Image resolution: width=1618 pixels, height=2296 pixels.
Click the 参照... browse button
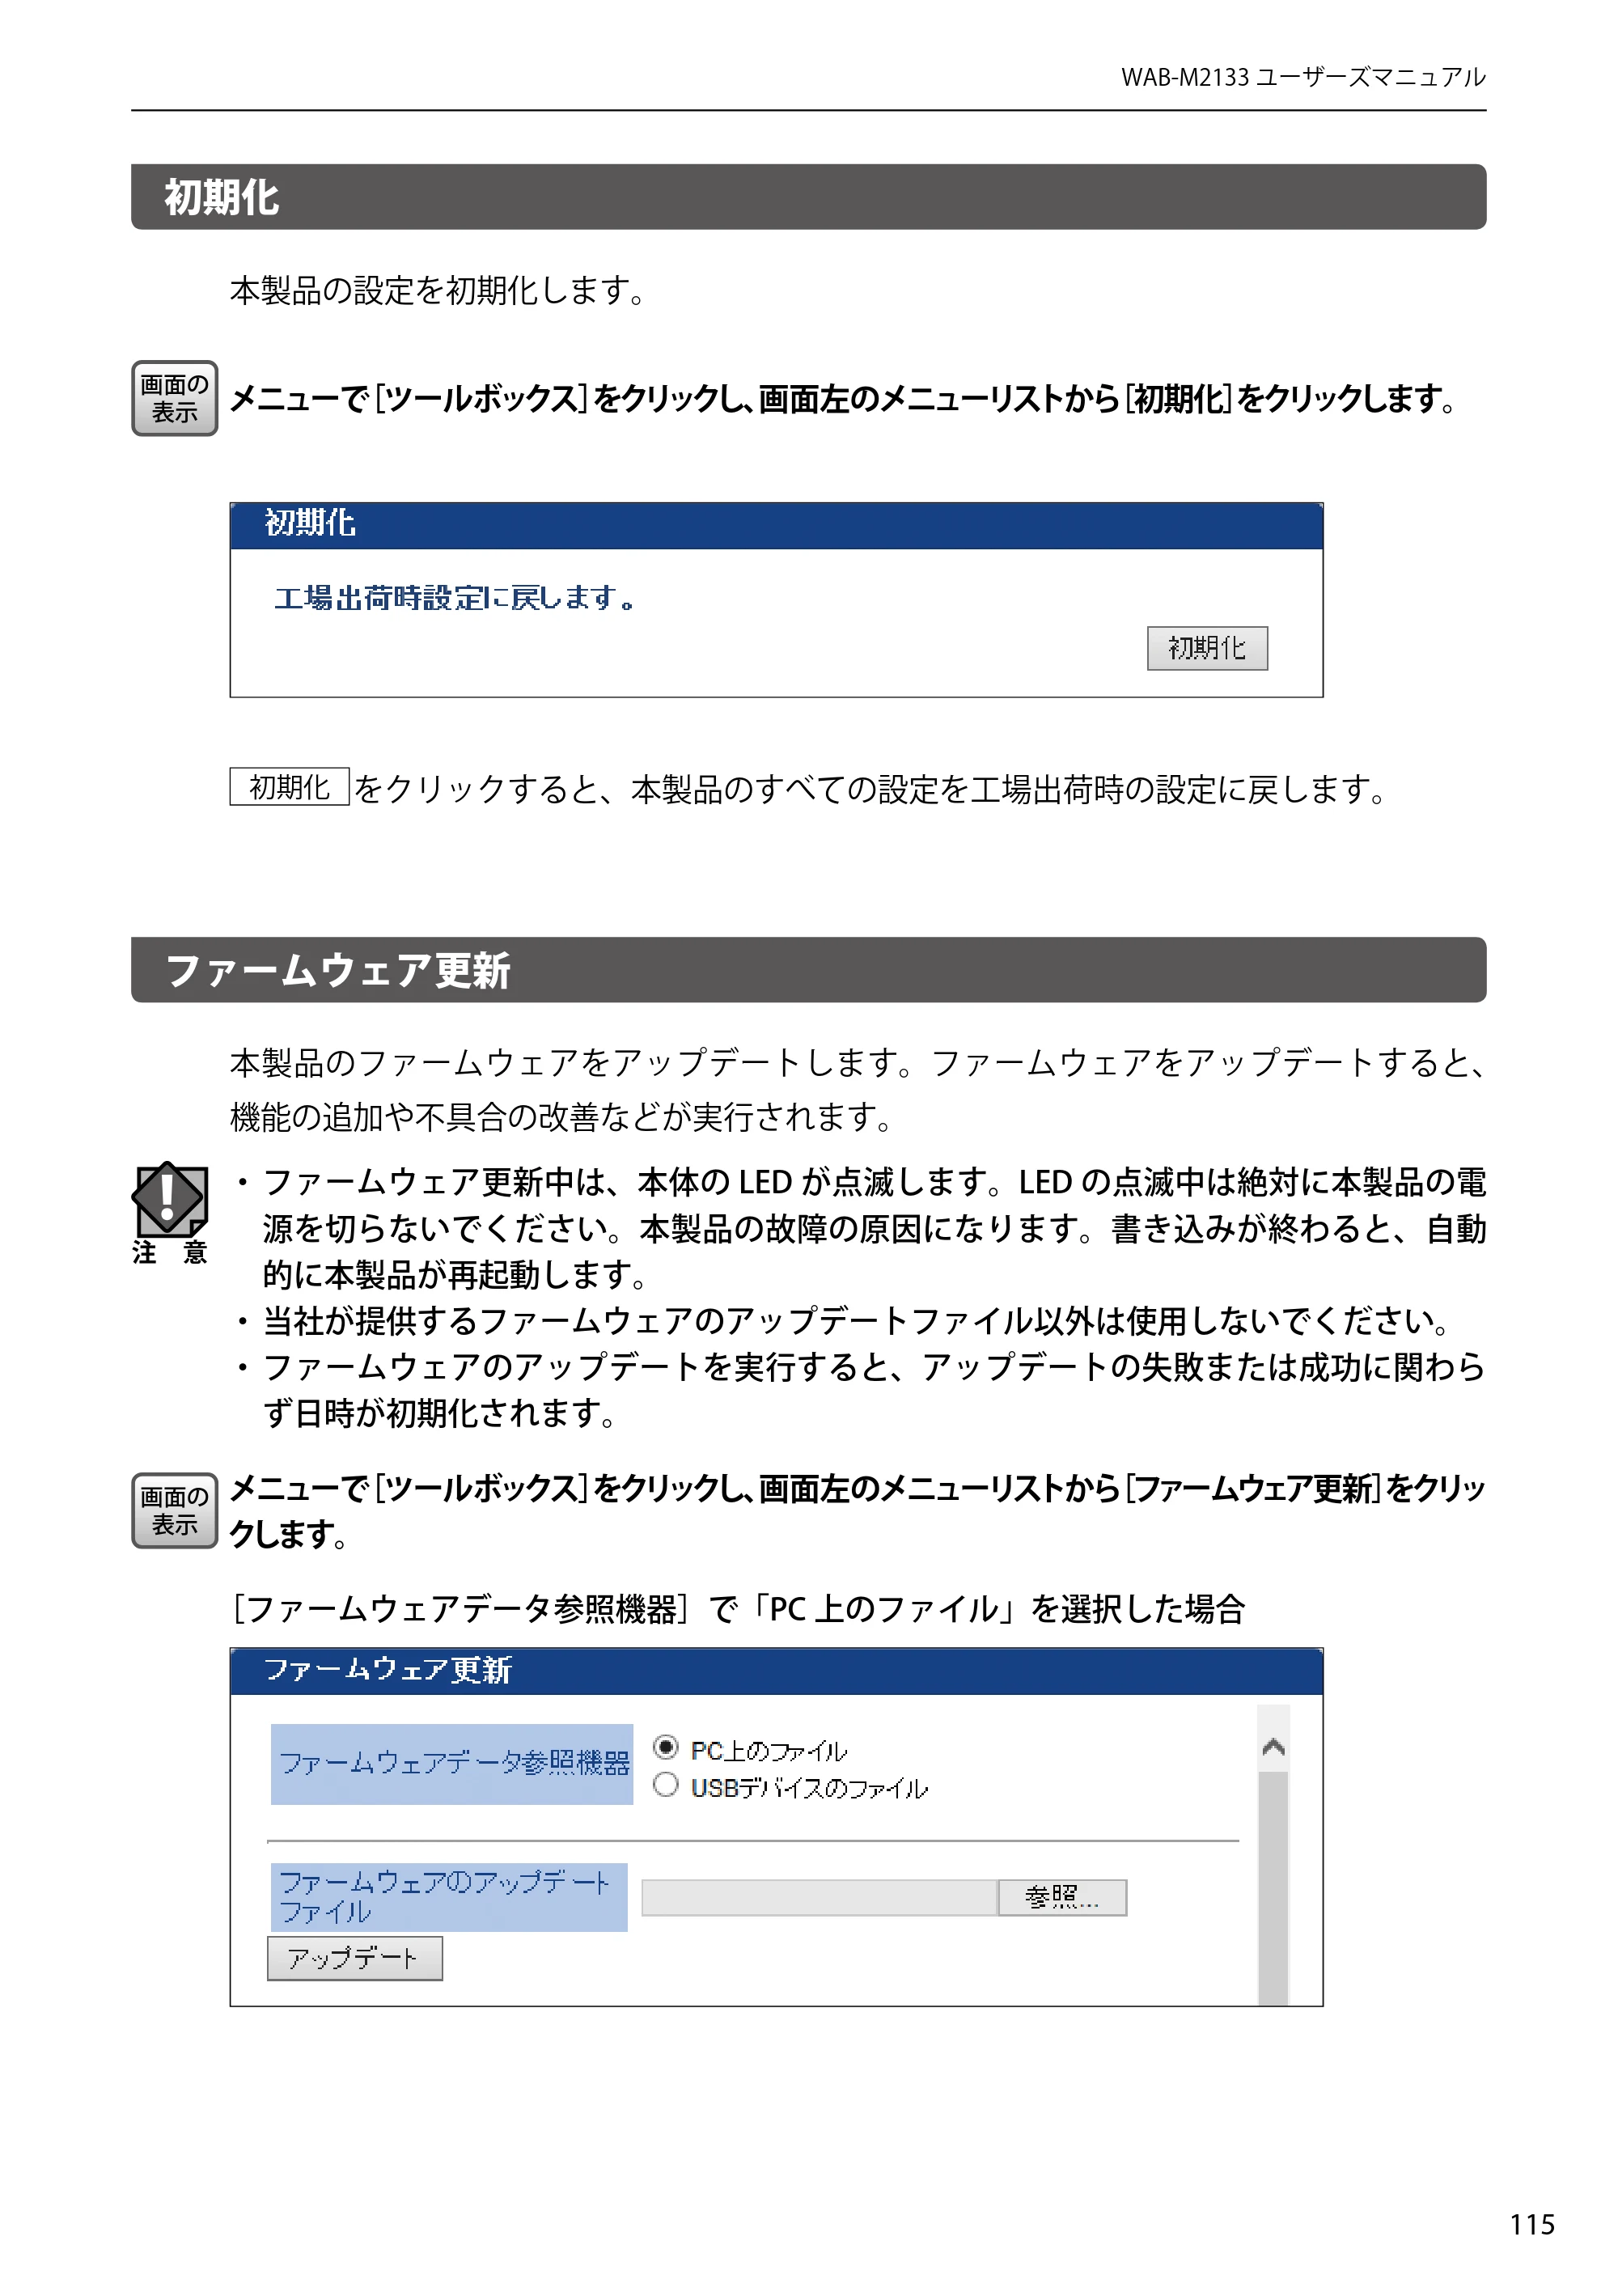point(1062,1897)
